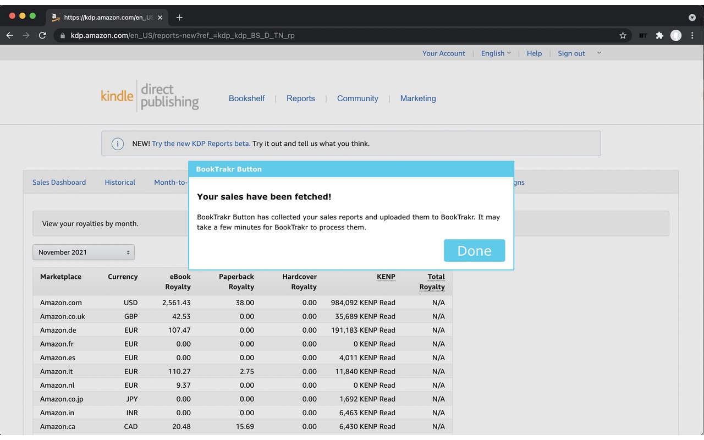The width and height of the screenshot is (704, 440).
Task: Click the Your Account link
Action: 443,53
